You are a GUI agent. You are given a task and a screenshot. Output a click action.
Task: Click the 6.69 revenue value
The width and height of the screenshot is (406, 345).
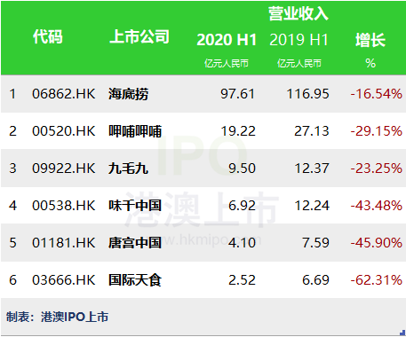[315, 280]
